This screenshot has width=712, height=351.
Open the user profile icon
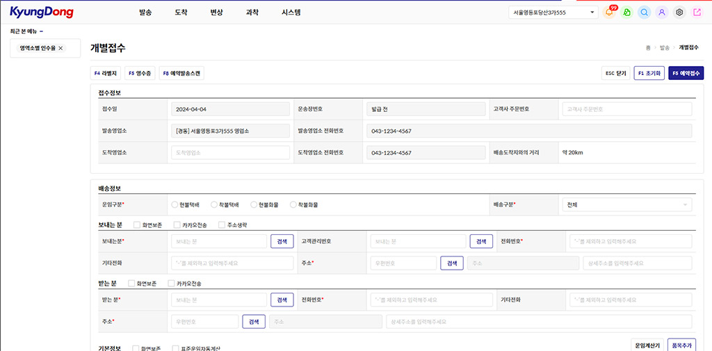pos(662,13)
